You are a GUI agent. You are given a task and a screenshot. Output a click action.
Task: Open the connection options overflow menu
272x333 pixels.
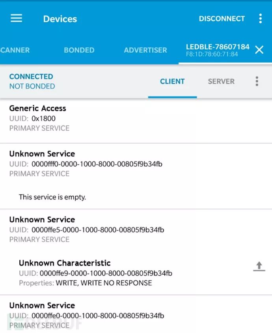coord(257,81)
